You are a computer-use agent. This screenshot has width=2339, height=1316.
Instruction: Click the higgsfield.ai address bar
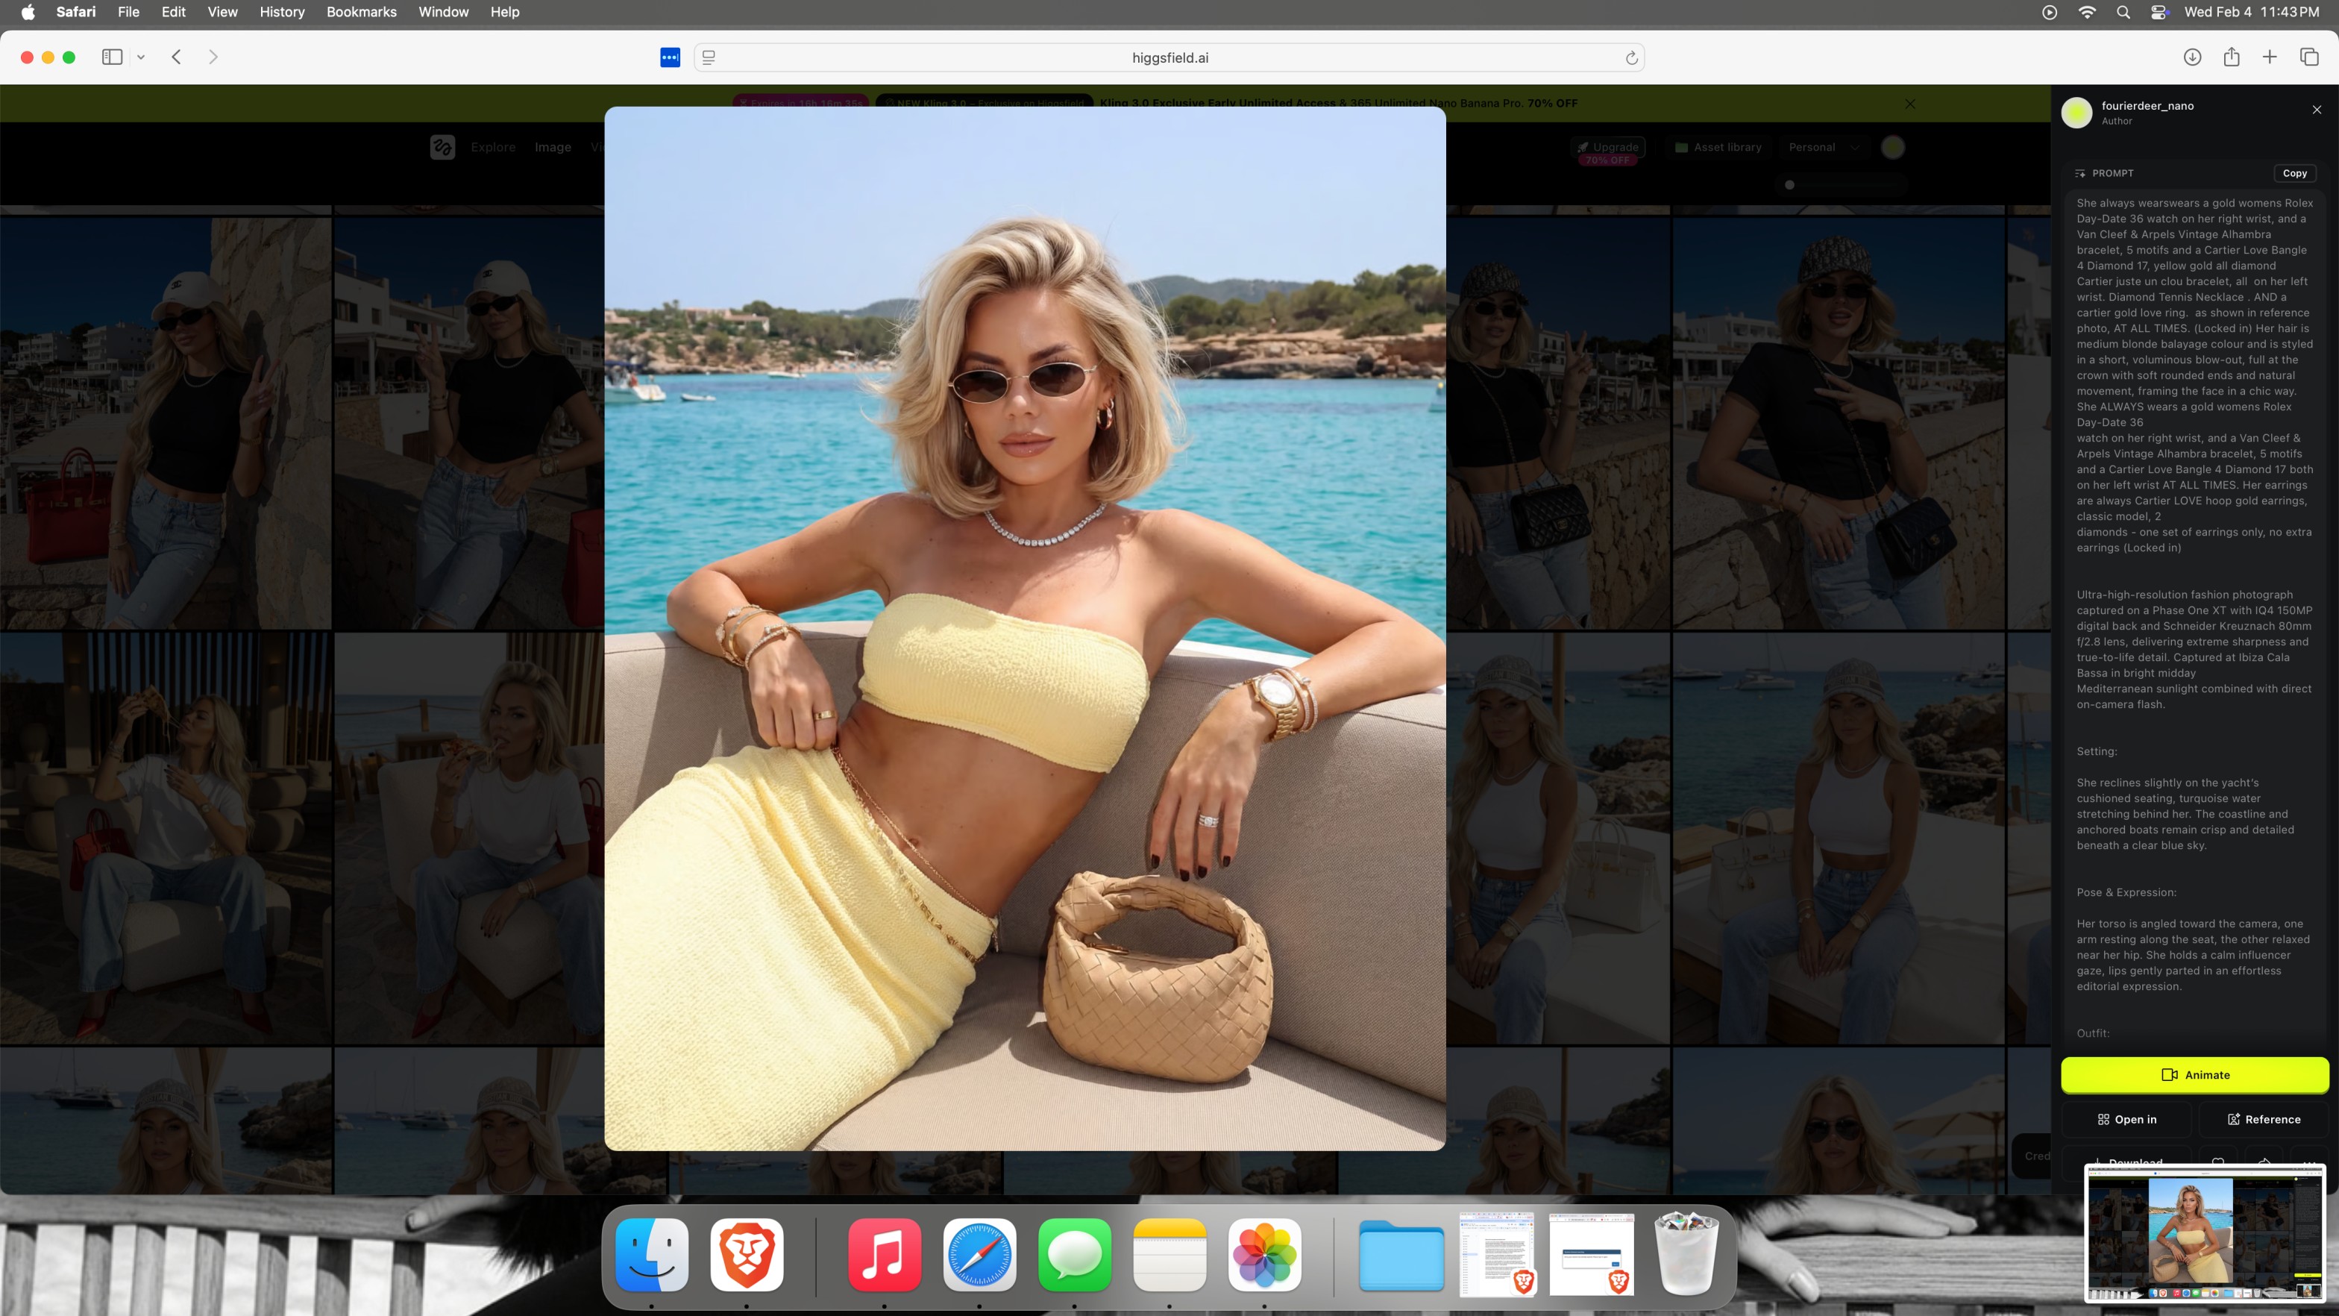coord(1169,58)
